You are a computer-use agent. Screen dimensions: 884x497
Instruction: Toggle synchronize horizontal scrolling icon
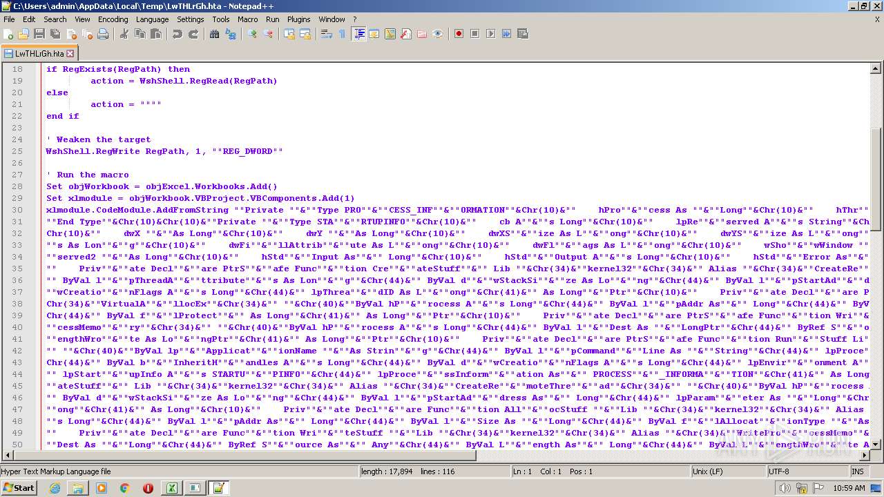pyautogui.click(x=305, y=34)
